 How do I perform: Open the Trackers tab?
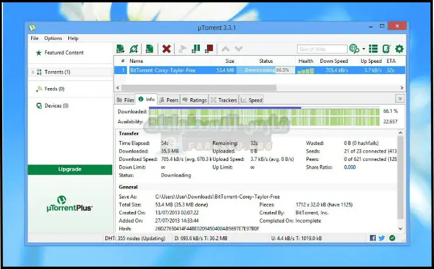[x=223, y=100]
